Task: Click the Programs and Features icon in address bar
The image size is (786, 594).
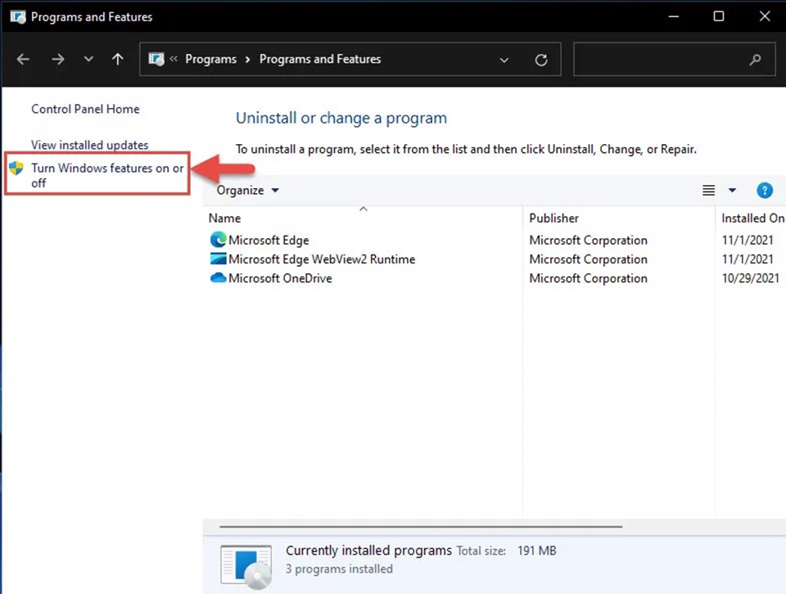Action: 156,59
